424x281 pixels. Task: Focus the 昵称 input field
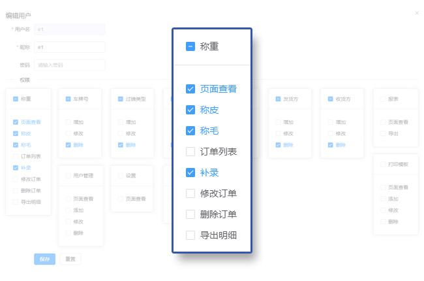tap(69, 47)
